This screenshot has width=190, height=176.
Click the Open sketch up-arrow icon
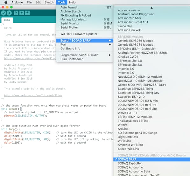pyautogui.click(x=22, y=13)
